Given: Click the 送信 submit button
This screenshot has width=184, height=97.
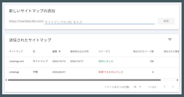Looking at the screenshot, I should pos(166,21).
